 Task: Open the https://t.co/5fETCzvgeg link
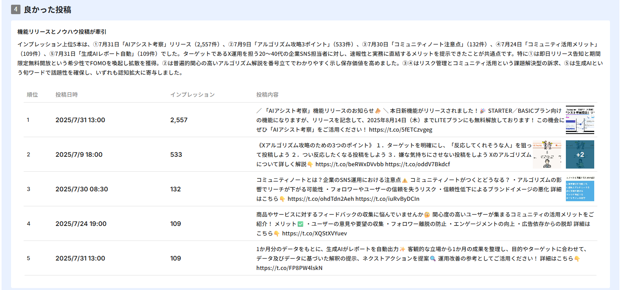[400, 130]
